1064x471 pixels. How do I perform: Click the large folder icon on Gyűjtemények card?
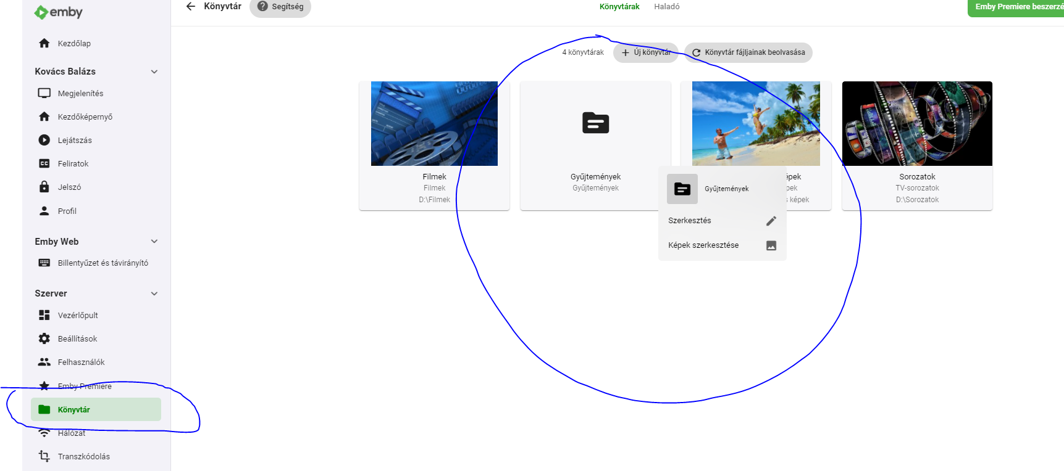coord(596,123)
